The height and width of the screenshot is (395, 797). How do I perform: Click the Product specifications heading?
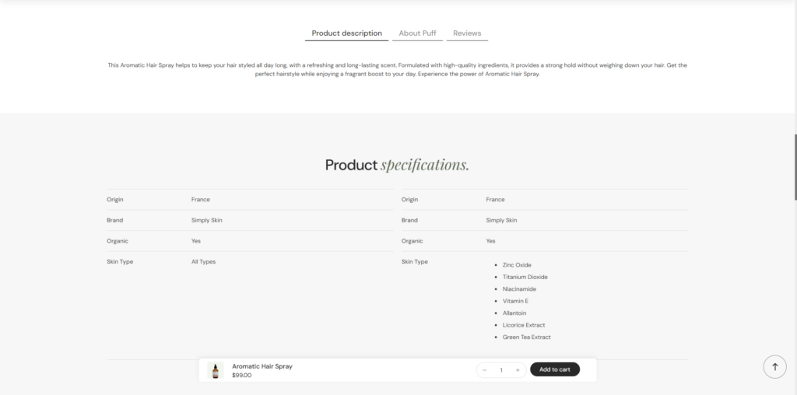pyautogui.click(x=397, y=165)
